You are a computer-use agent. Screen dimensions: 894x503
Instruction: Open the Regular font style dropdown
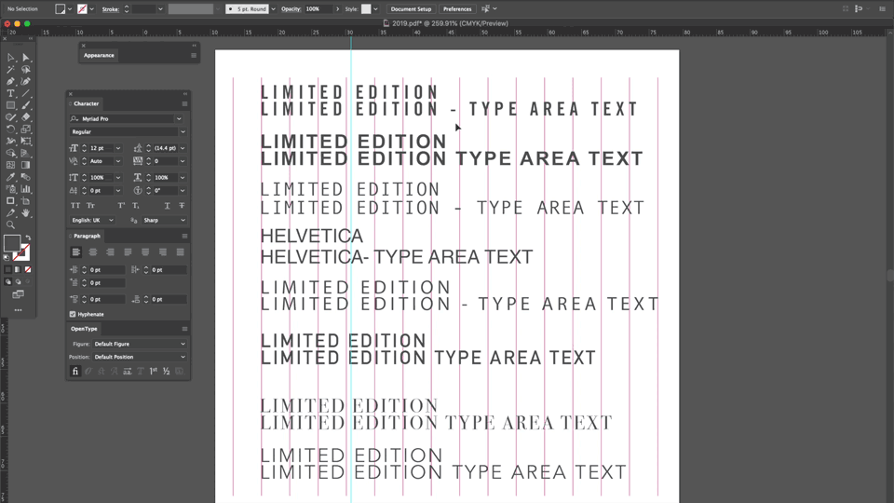[183, 131]
